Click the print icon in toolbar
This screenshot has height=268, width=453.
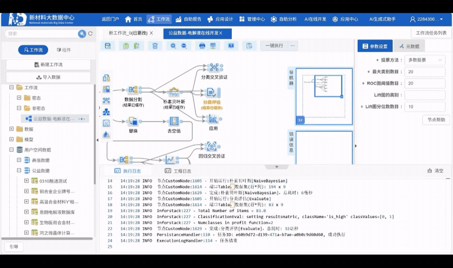(x=202, y=46)
